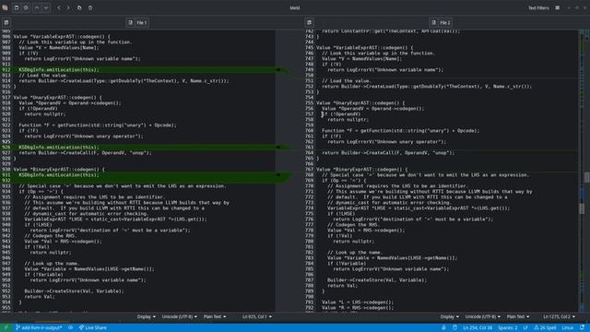Image resolution: width=590 pixels, height=332 pixels.
Task: Push current change to the left
Action: 59,7
